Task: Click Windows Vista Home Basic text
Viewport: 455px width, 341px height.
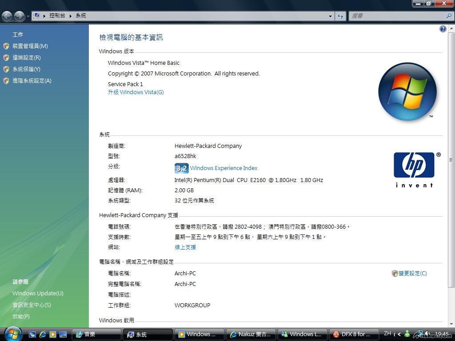Action: pyautogui.click(x=144, y=63)
